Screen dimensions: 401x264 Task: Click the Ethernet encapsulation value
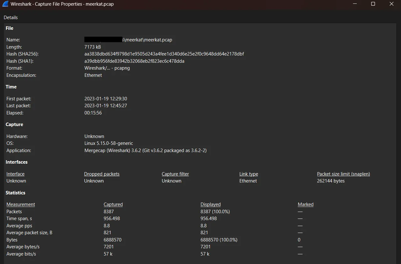coord(93,75)
